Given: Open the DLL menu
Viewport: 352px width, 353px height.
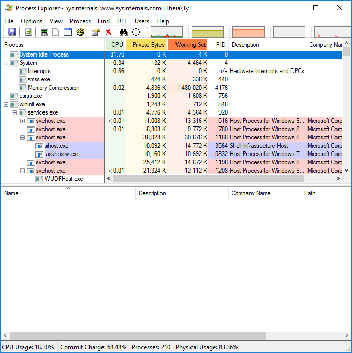Looking at the screenshot, I should coord(122,21).
